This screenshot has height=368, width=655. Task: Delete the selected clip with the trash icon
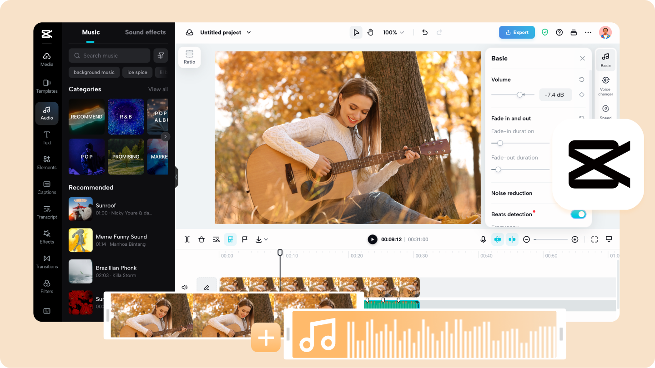[202, 239]
